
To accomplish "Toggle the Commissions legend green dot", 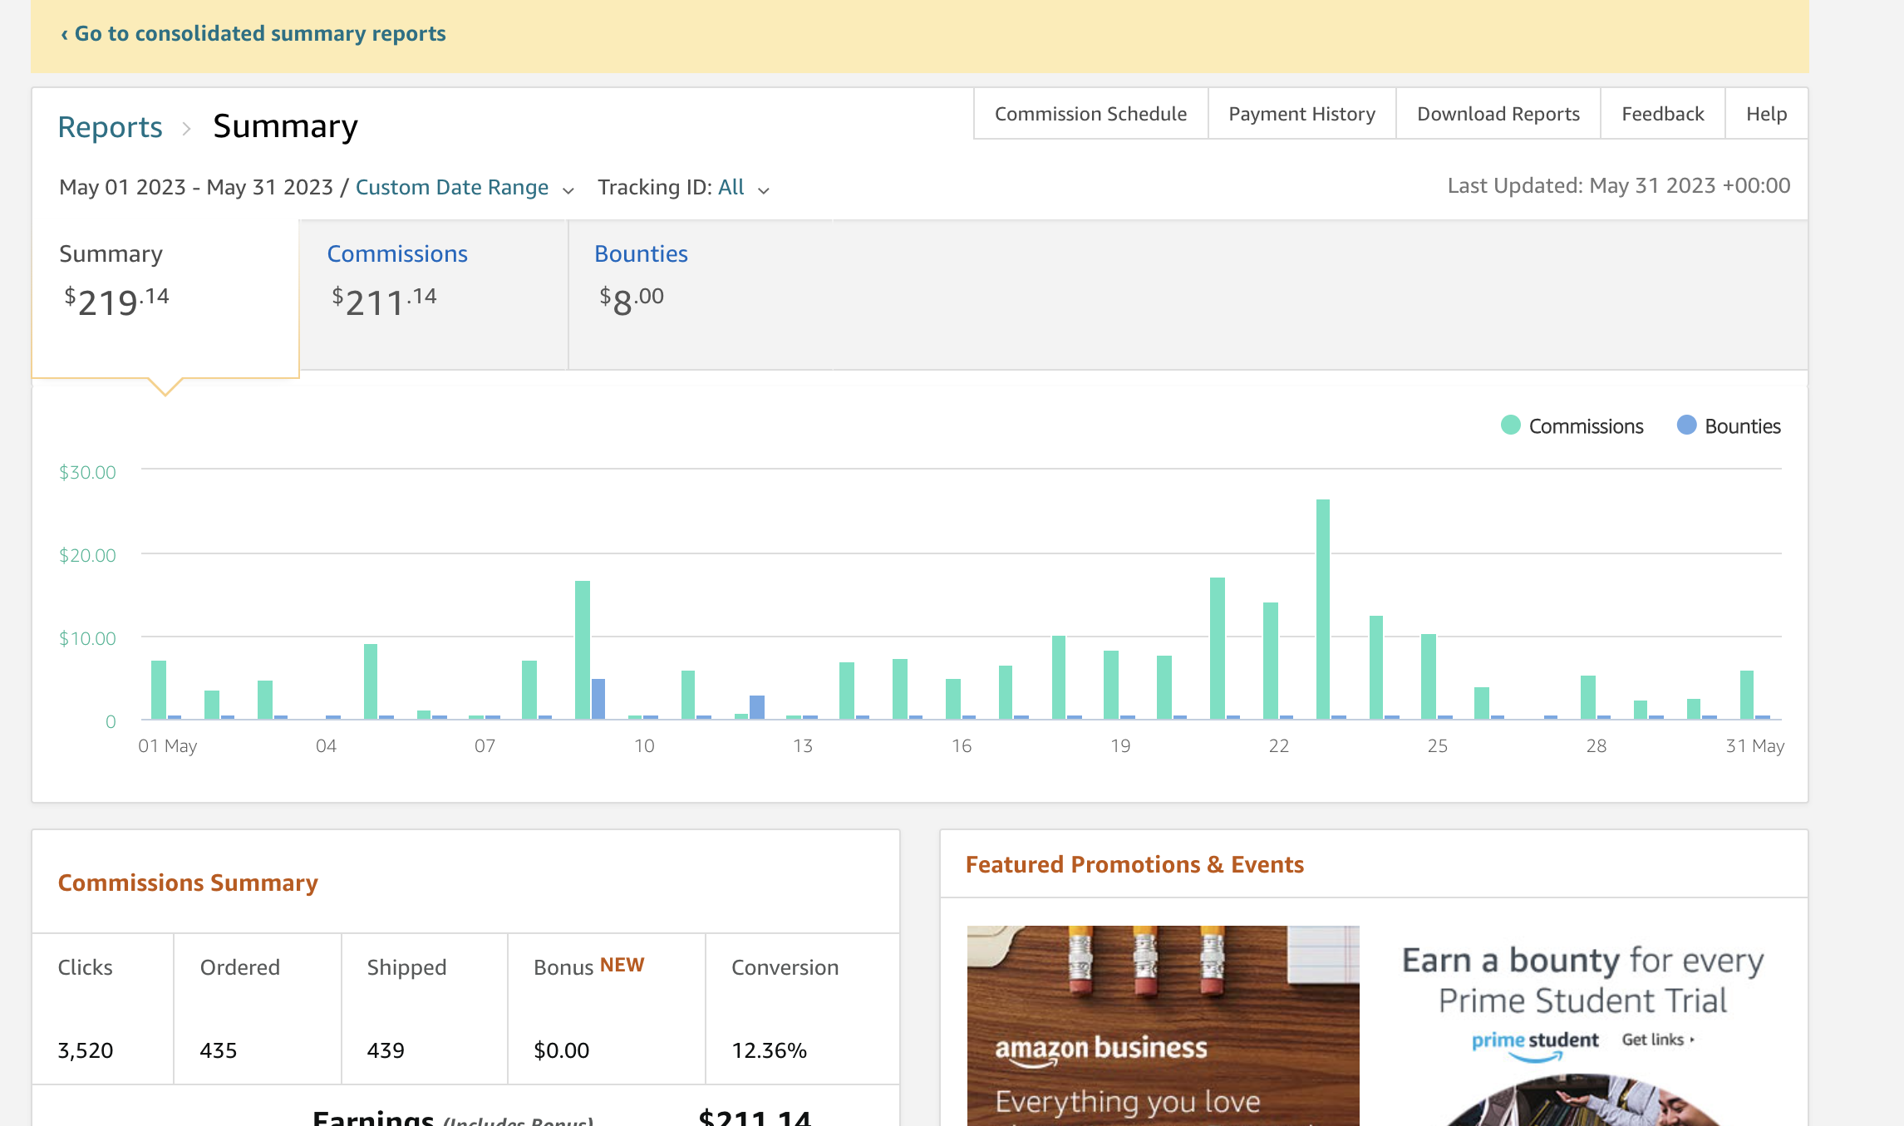I will click(x=1510, y=425).
